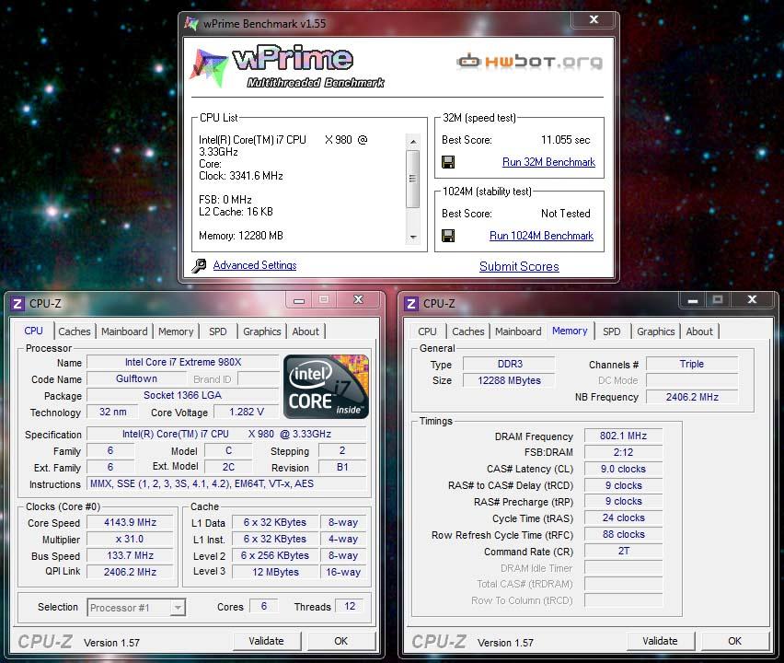Open Graphics tab in left CPU-Z window
Image resolution: width=784 pixels, height=663 pixels.
point(261,331)
